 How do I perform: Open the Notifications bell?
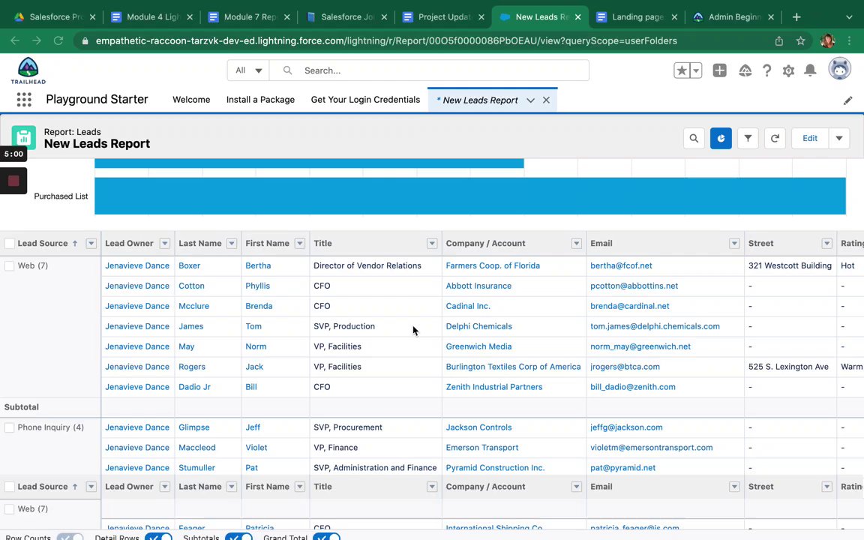[x=810, y=70]
